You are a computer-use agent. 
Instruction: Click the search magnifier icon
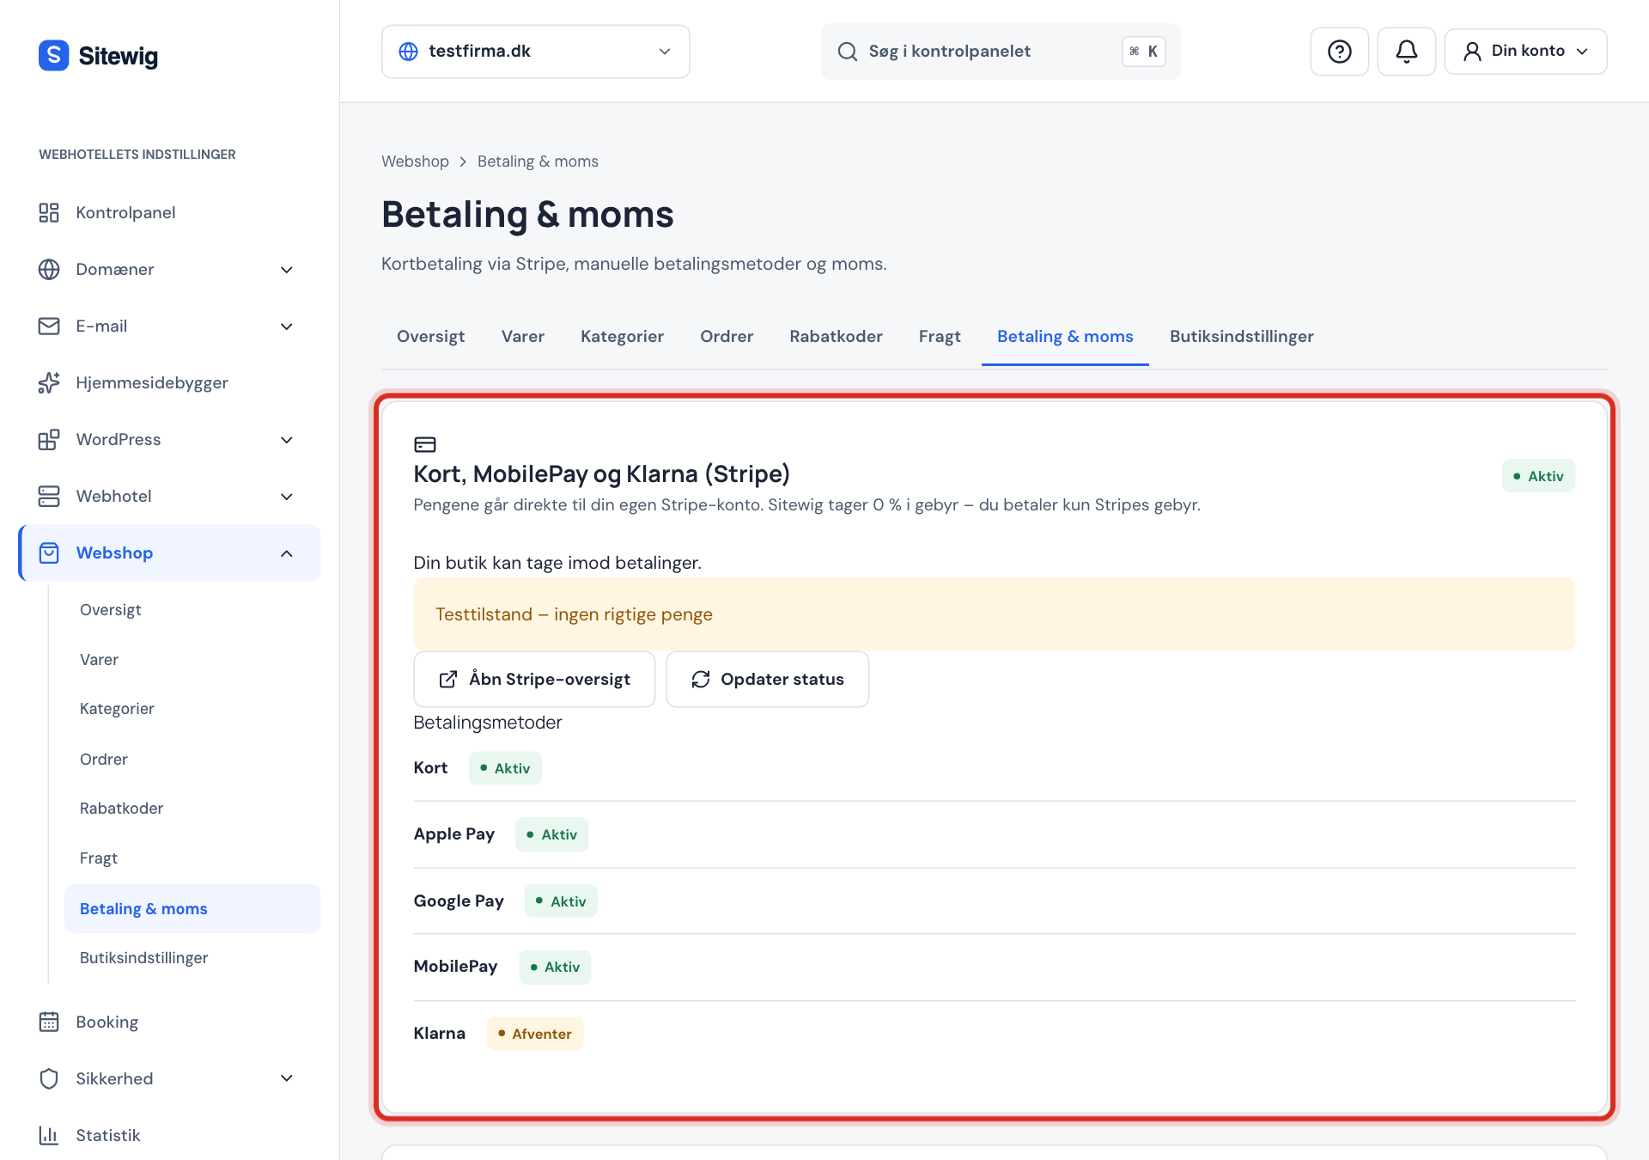pos(847,52)
